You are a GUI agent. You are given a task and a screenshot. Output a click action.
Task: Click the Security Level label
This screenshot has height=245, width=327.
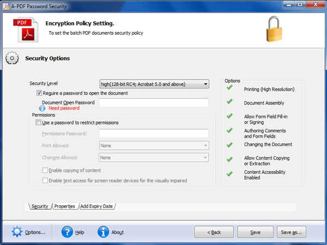click(x=44, y=83)
